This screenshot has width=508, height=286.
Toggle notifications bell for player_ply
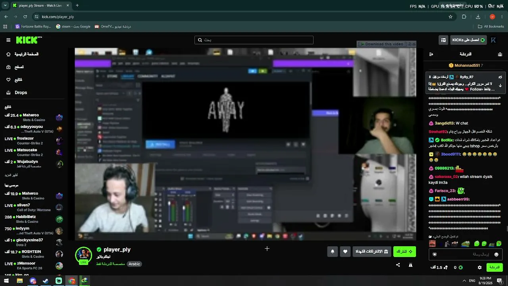(333, 251)
